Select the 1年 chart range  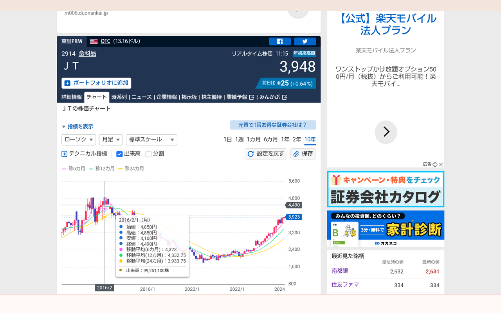(x=285, y=139)
